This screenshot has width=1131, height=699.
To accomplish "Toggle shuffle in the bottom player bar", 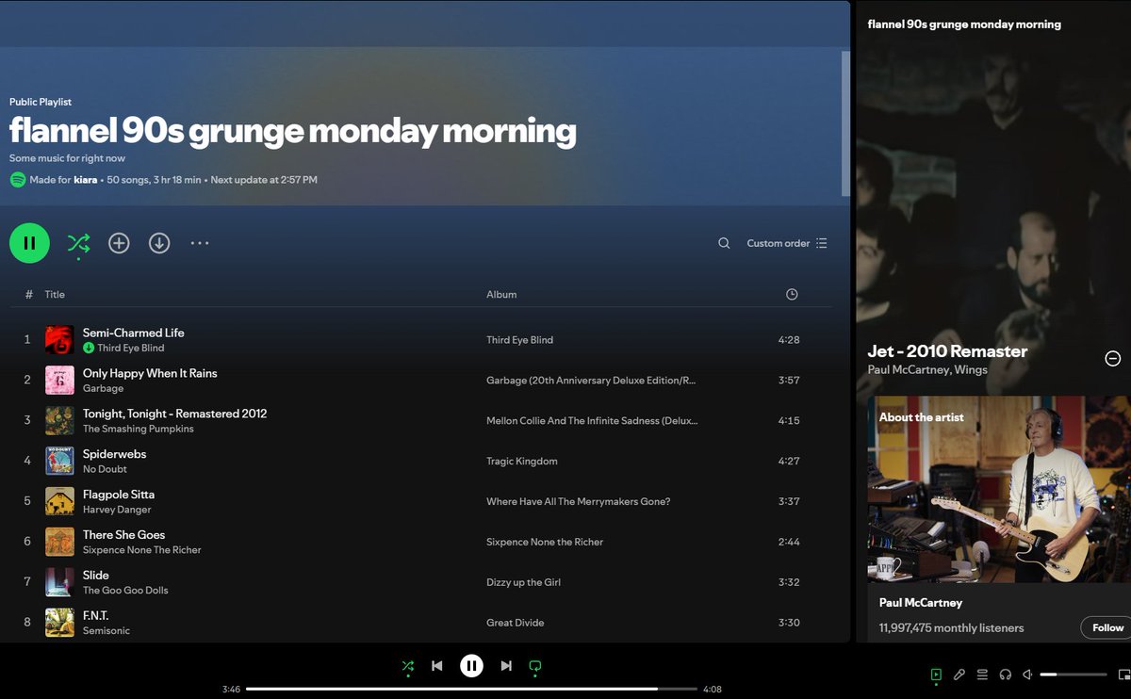I will (408, 666).
